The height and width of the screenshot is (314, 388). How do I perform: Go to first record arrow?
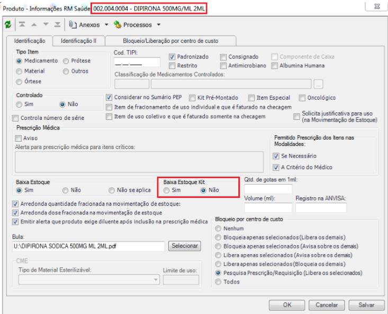tap(22, 24)
